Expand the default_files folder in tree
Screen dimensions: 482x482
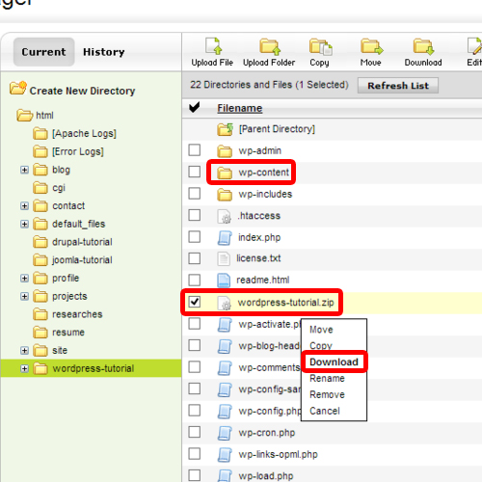click(24, 224)
